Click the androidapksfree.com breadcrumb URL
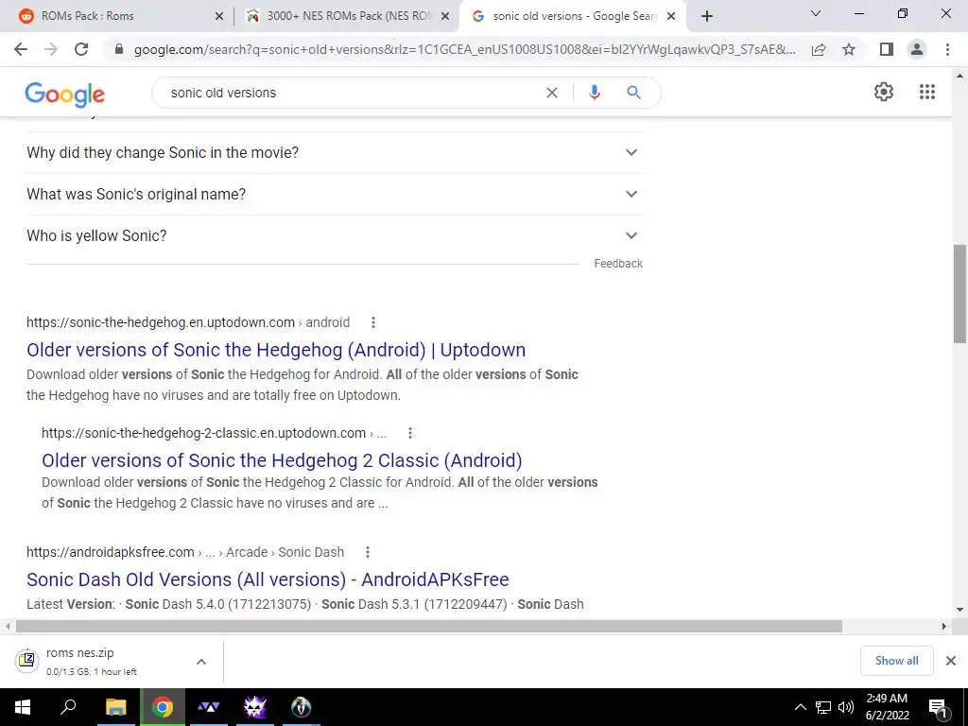Image resolution: width=968 pixels, height=726 pixels. click(185, 552)
